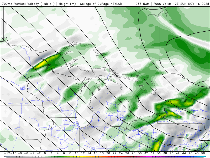Click the 2 value on the color scale

click(x=51, y=153)
